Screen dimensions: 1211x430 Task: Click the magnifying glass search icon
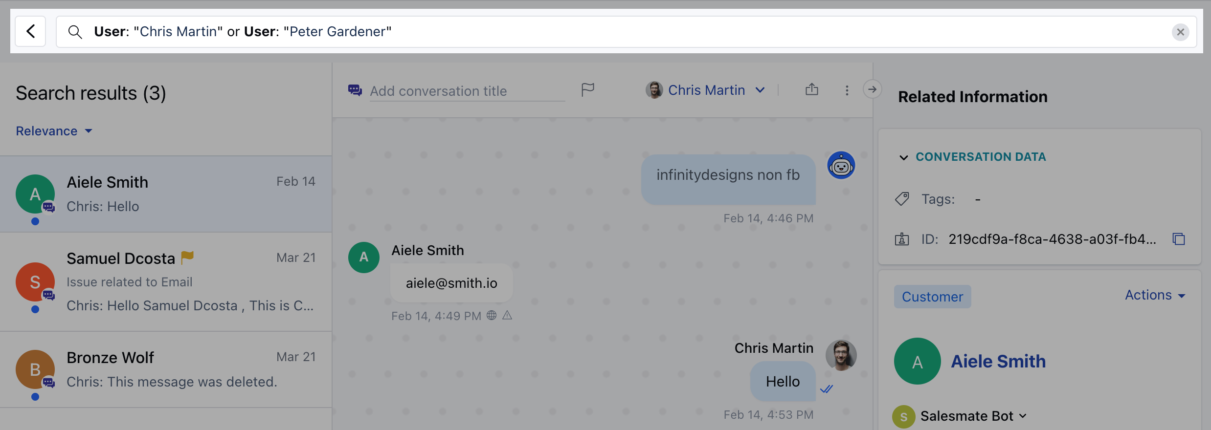coord(75,32)
